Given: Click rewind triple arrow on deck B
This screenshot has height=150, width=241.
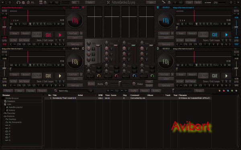Looking at the screenshot, I should coord(178,24).
